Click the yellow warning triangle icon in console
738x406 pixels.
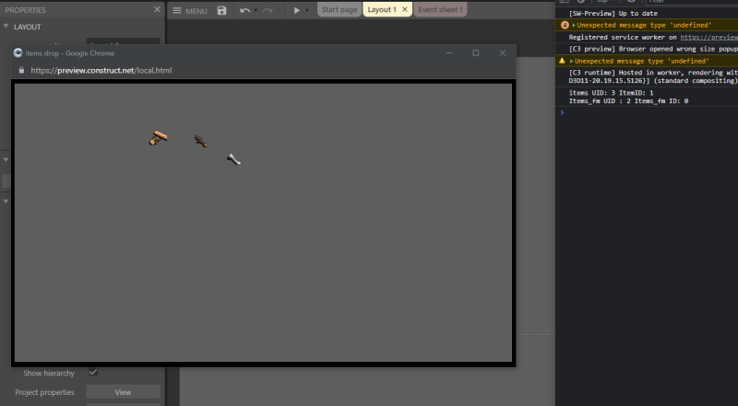[562, 61]
